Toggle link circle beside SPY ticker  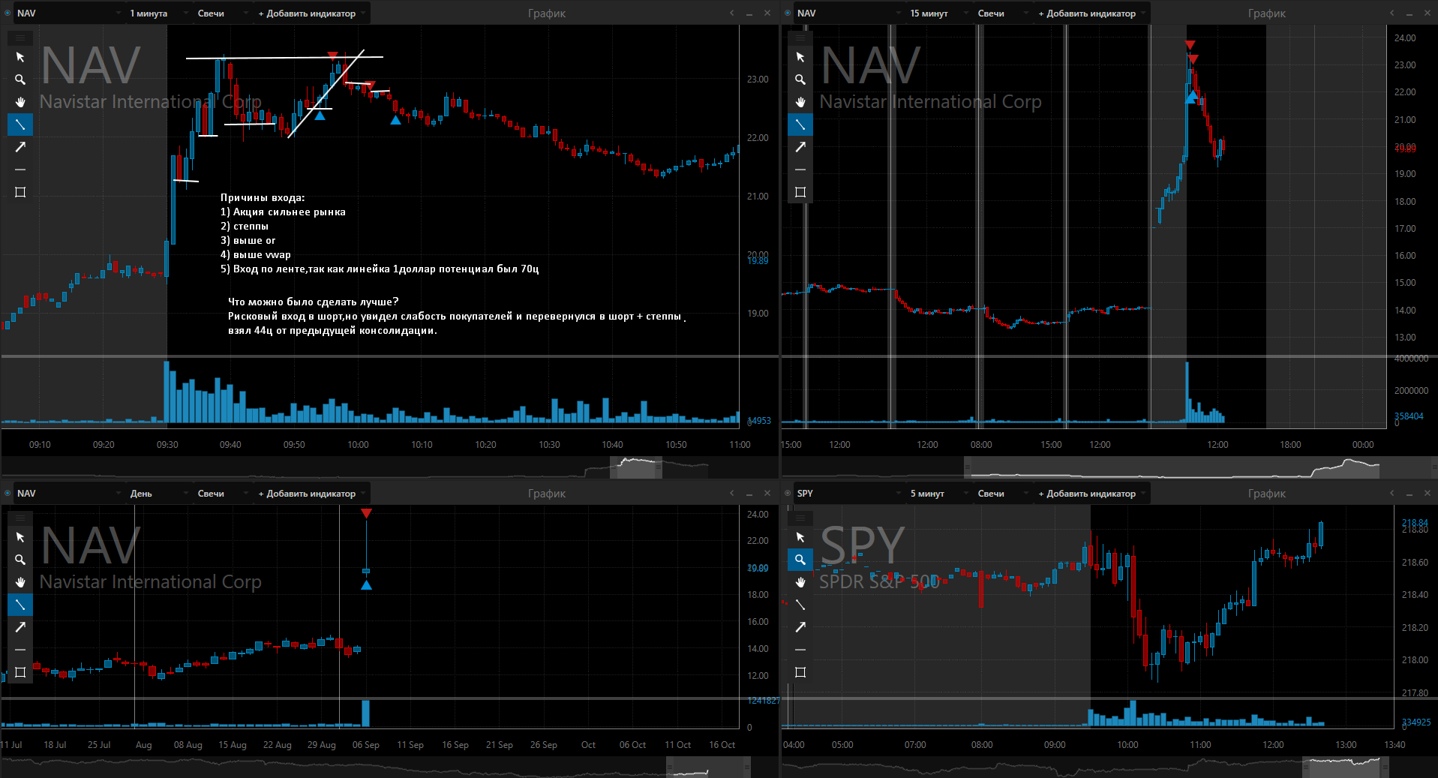point(788,493)
